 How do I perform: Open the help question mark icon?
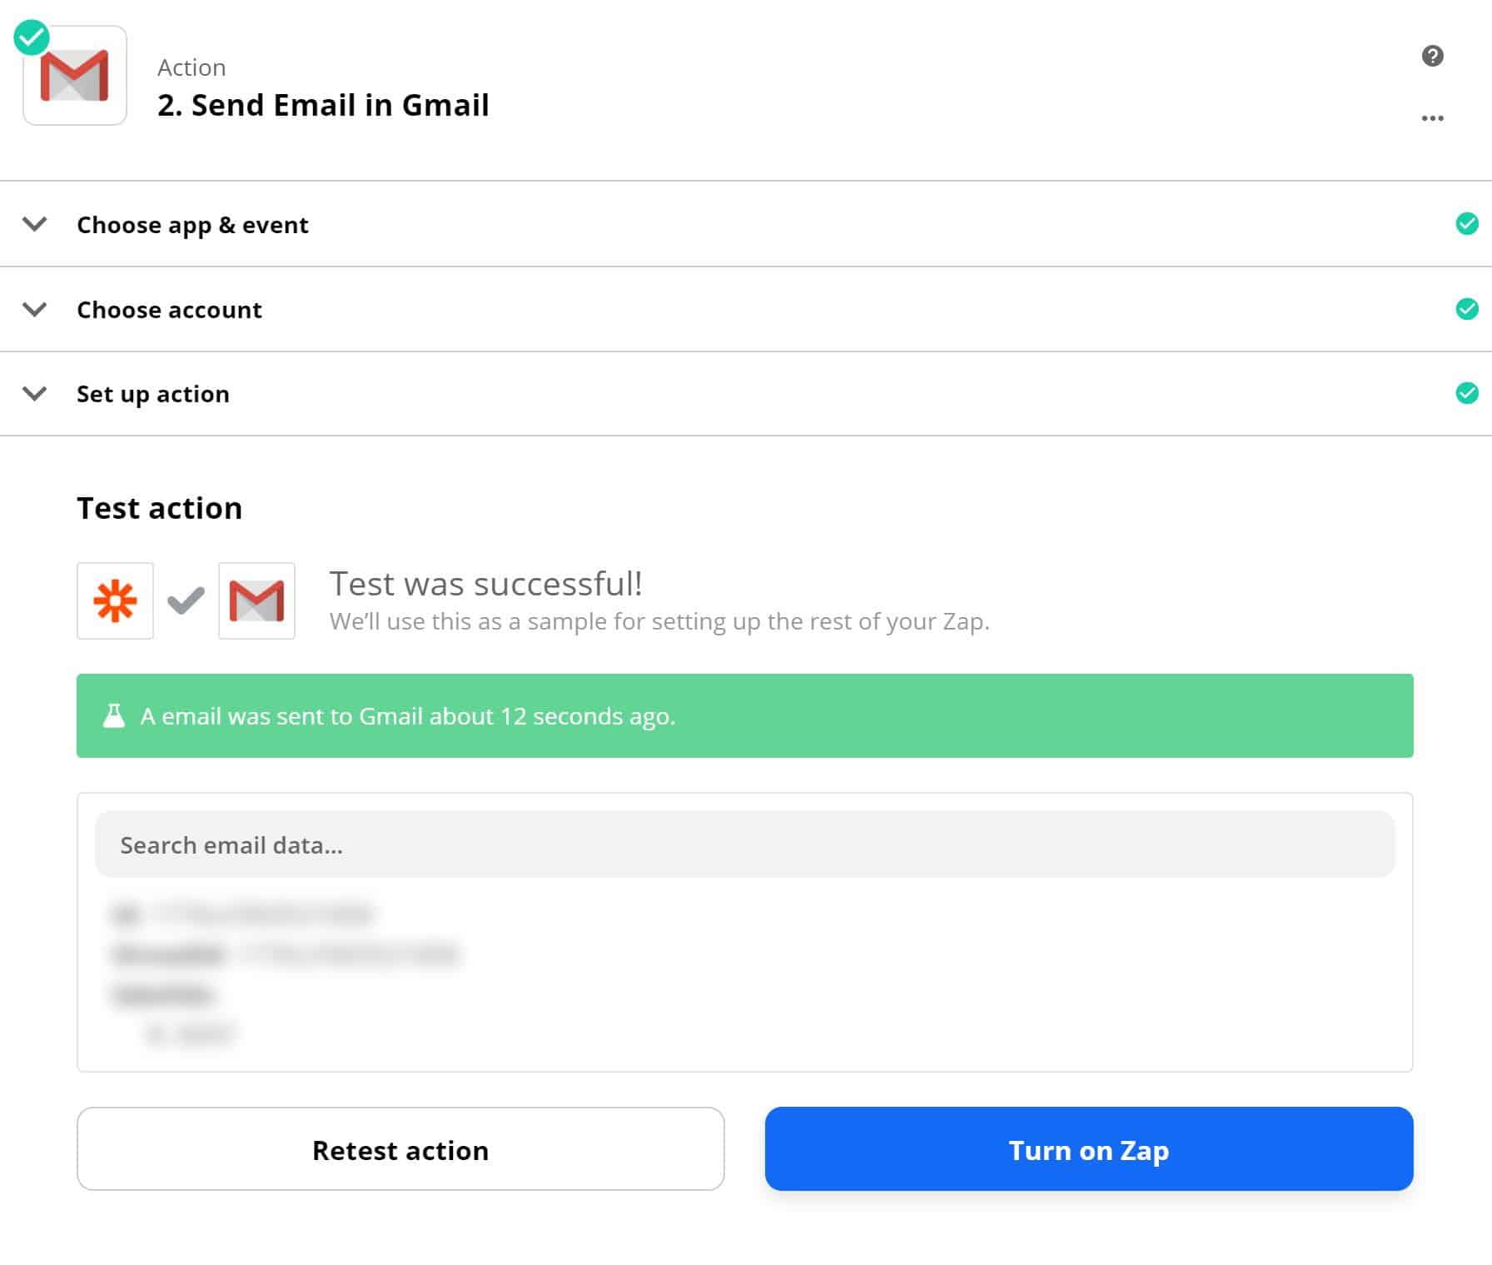point(1432,56)
